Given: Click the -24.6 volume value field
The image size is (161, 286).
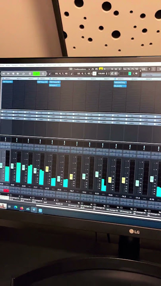Looking at the screenshot, I should click(59, 190).
